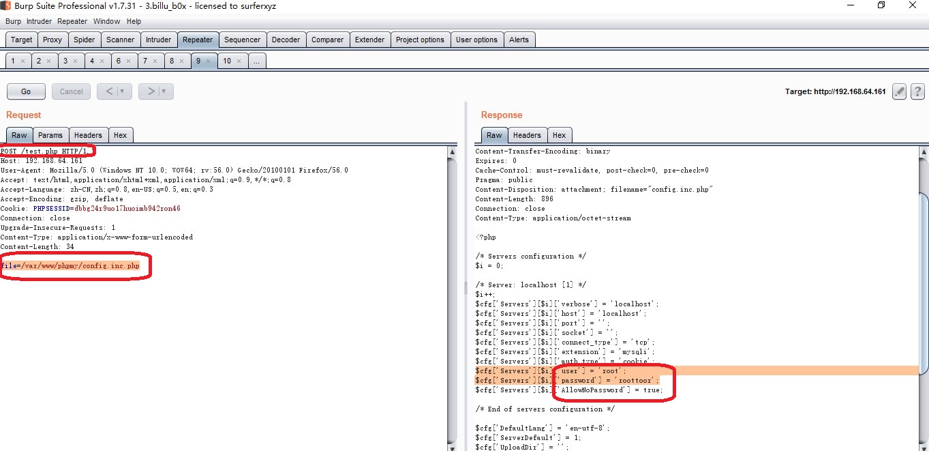Viewport: 929px width, 451px height.
Task: Click request pane scroll-up arrow
Action: tap(452, 151)
